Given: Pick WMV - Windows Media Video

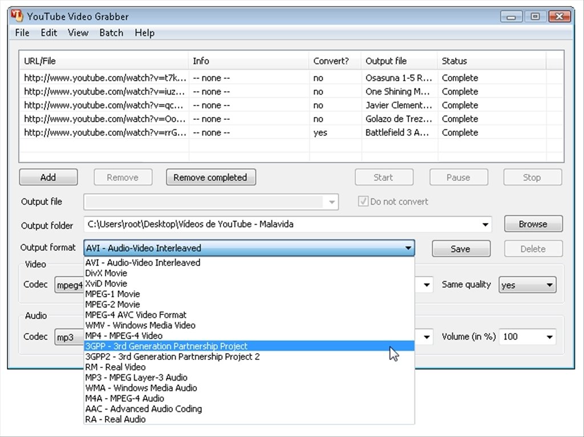Looking at the screenshot, I should [x=249, y=325].
